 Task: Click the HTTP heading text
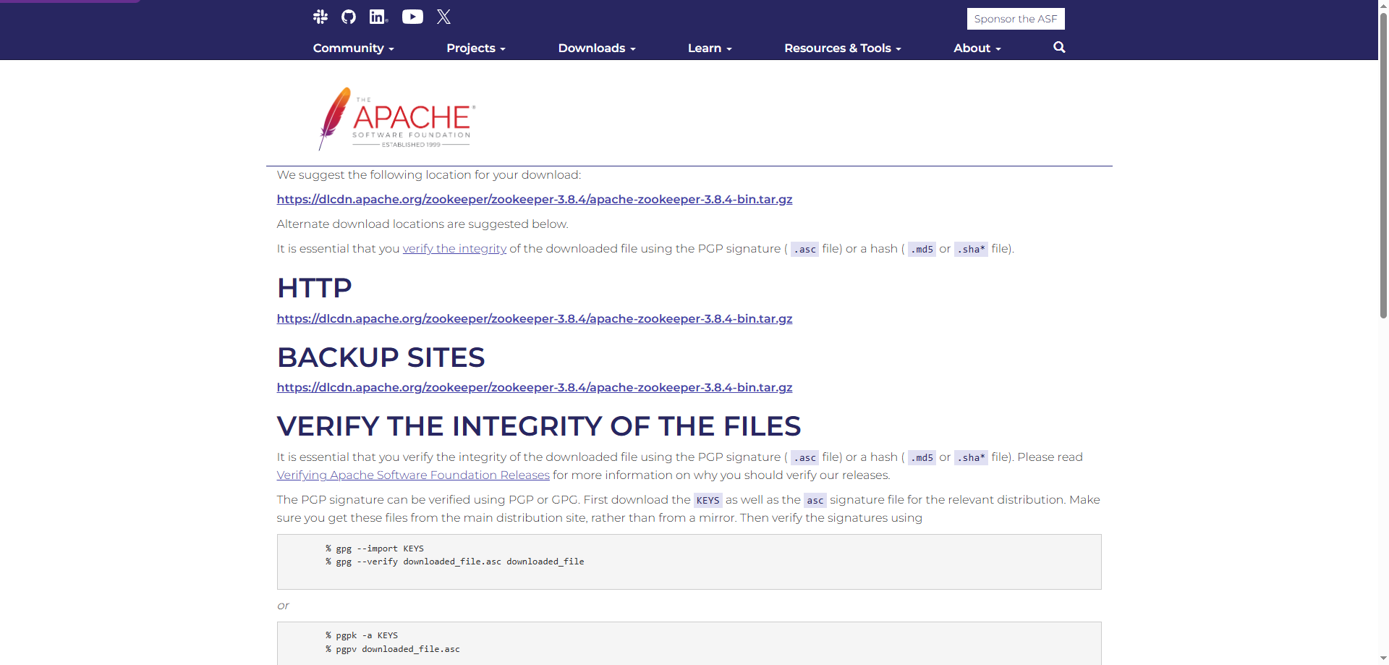pyautogui.click(x=315, y=288)
